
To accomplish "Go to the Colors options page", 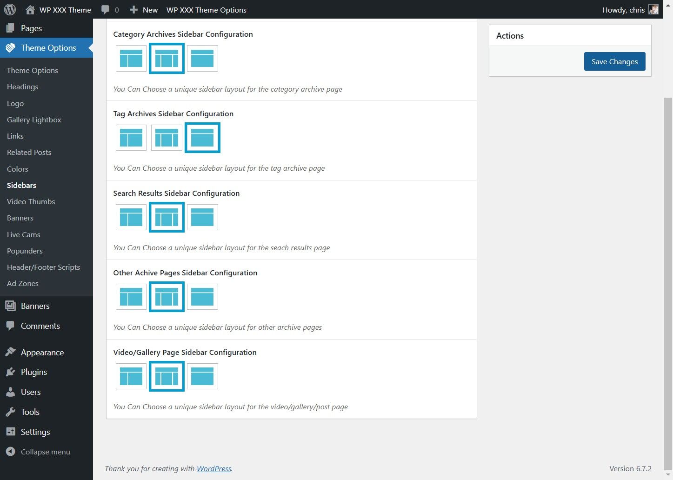I will click(18, 169).
